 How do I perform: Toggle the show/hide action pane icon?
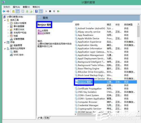point(41,11)
